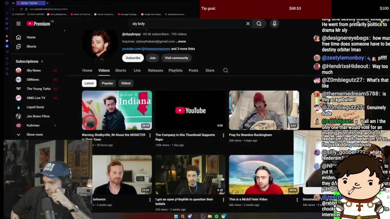Open the channel Store tab
This screenshot has width=390, height=219.
[x=210, y=70]
